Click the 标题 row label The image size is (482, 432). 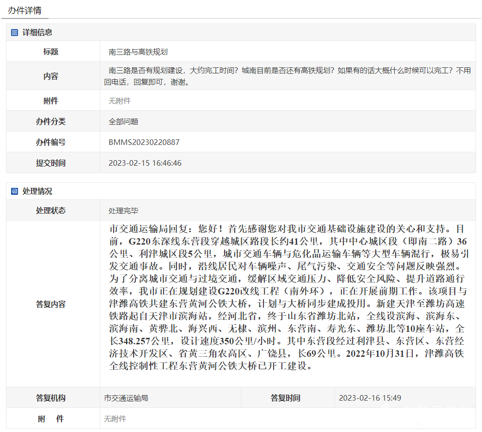coord(51,52)
